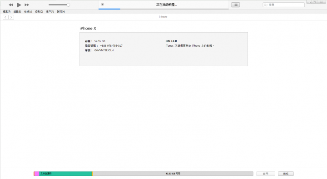Open the Up Next list icon
The height and width of the screenshot is (179, 327).
pos(235,5)
